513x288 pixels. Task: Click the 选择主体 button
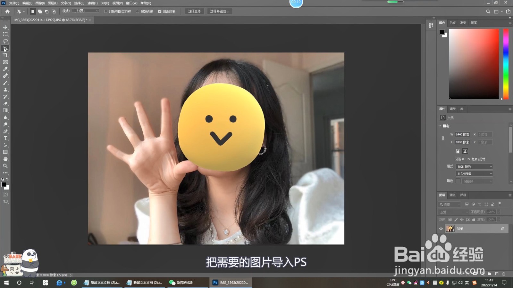(x=194, y=11)
